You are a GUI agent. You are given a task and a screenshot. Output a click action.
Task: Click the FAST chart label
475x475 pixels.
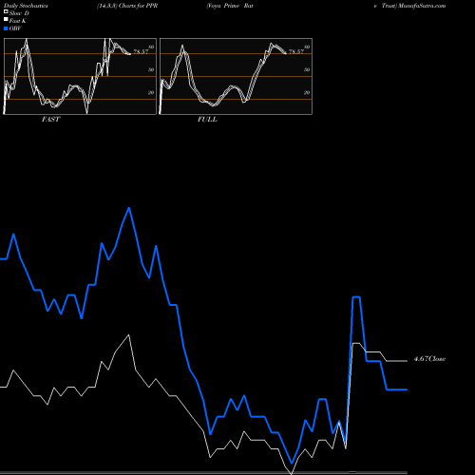pyautogui.click(x=50, y=120)
